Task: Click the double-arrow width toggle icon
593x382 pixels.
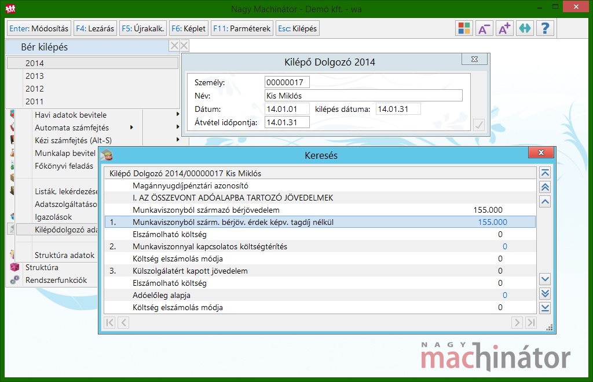Action: 525,28
